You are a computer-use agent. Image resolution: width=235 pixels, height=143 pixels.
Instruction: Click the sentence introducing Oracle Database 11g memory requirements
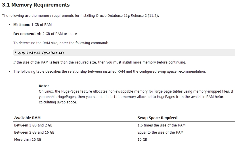pyautogui.click(x=81, y=16)
